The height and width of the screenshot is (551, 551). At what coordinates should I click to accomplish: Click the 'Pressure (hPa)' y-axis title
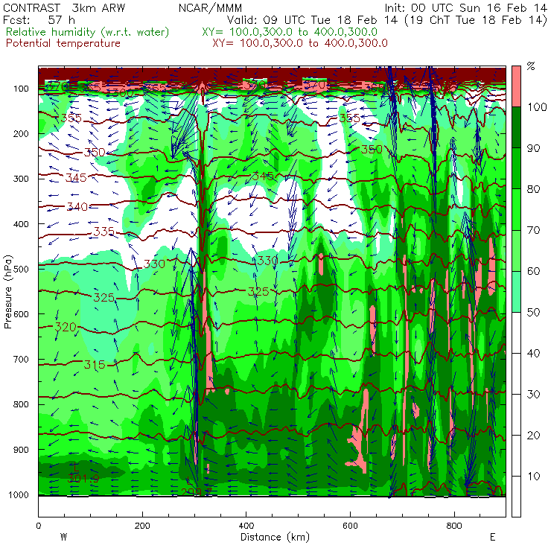(7, 292)
